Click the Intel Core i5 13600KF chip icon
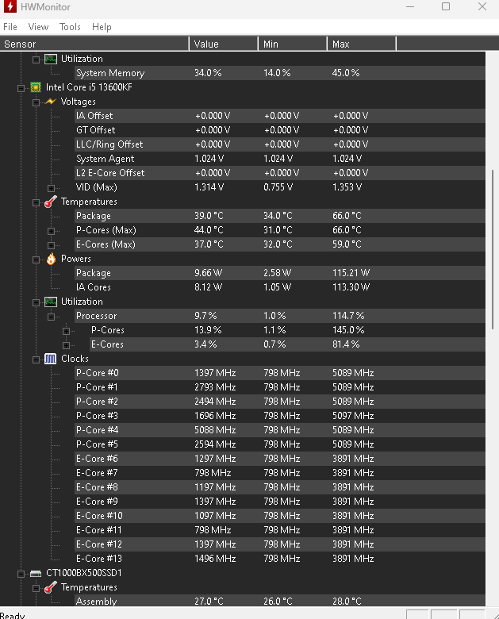 pyautogui.click(x=36, y=87)
